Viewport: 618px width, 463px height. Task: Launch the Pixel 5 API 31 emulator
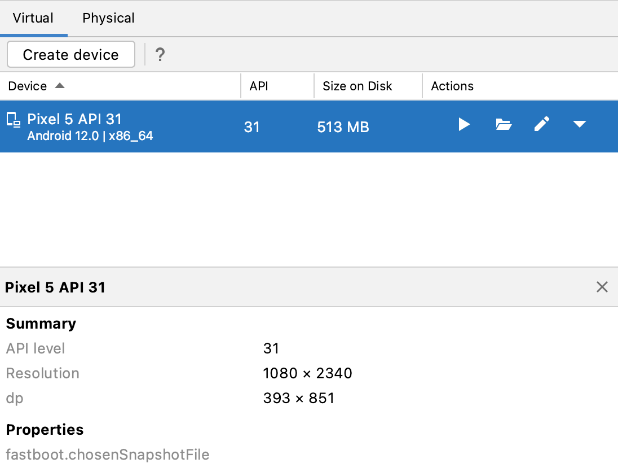[x=464, y=124]
